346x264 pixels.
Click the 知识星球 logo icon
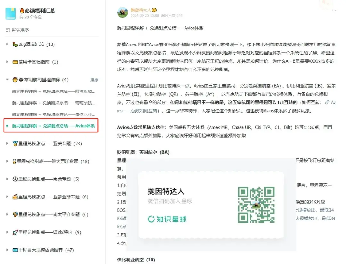pyautogui.click(x=151, y=219)
